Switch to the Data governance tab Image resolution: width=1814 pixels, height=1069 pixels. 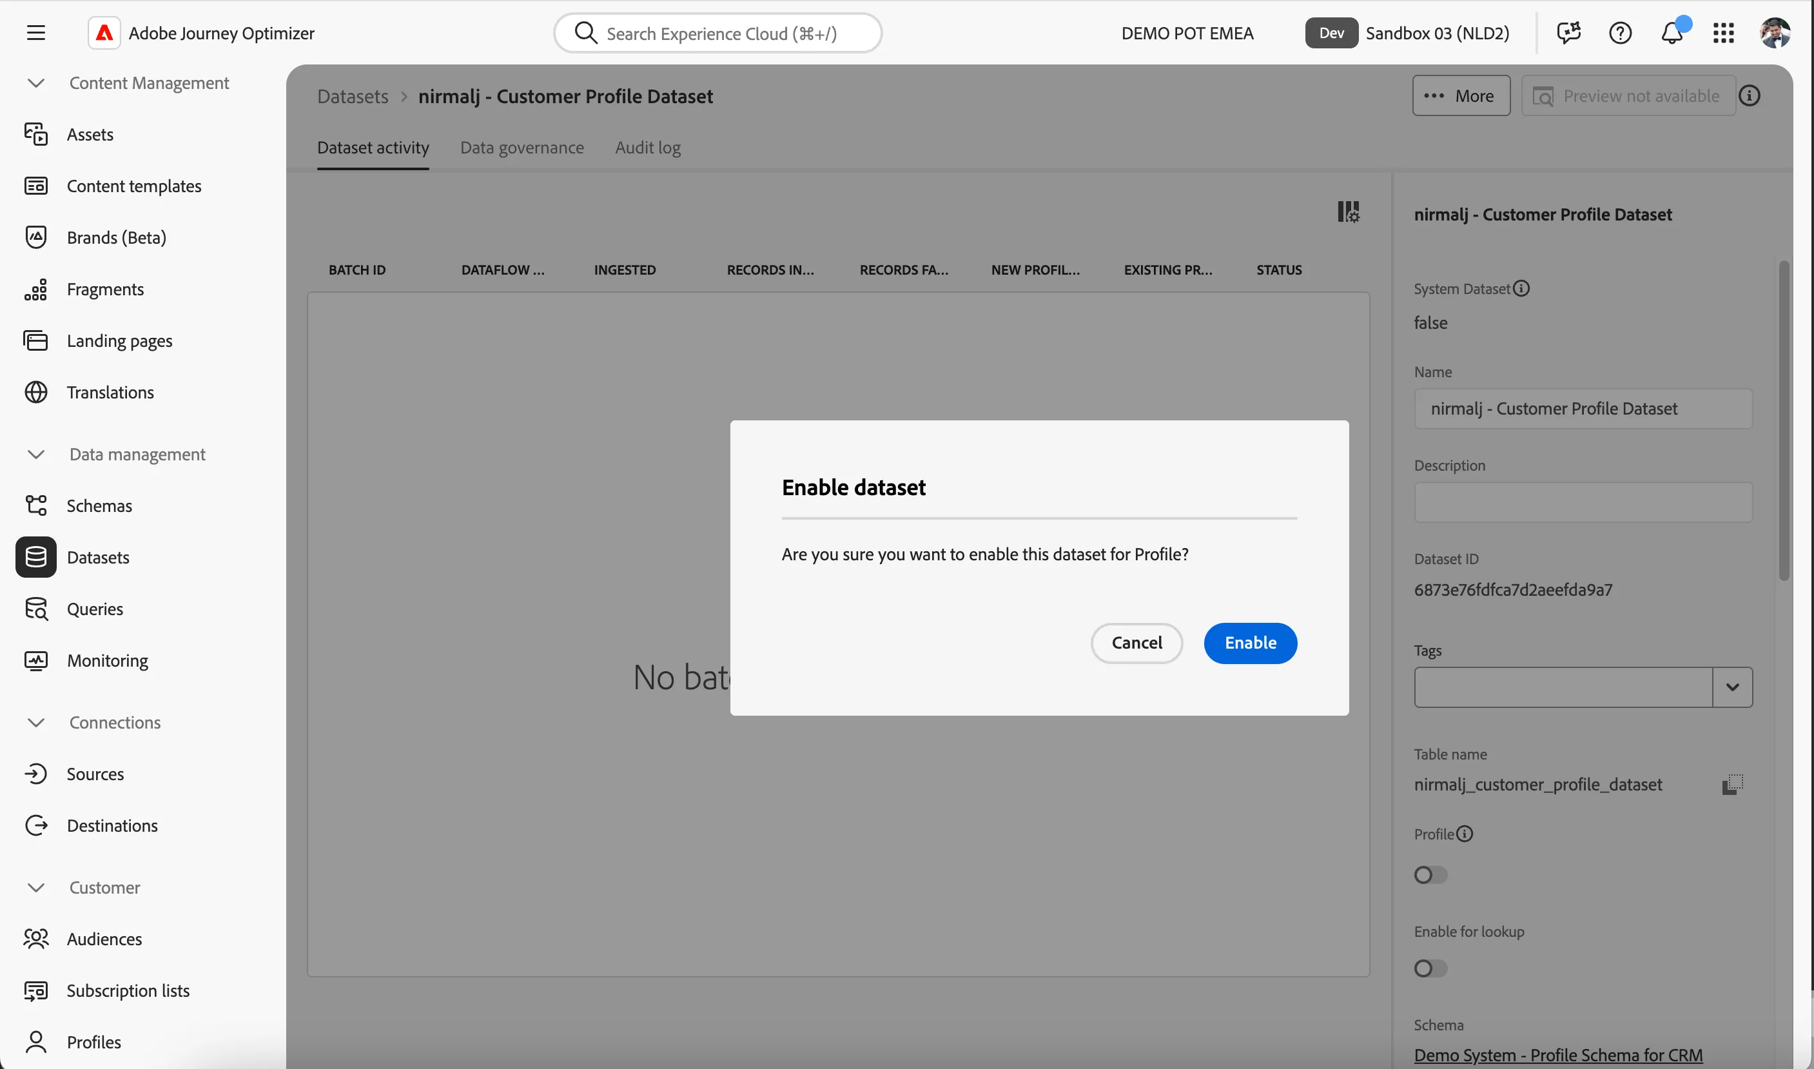(x=522, y=148)
